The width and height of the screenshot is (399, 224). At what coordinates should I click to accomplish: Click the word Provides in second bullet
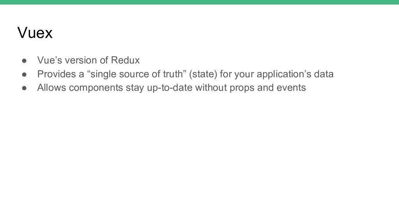click(x=56, y=74)
